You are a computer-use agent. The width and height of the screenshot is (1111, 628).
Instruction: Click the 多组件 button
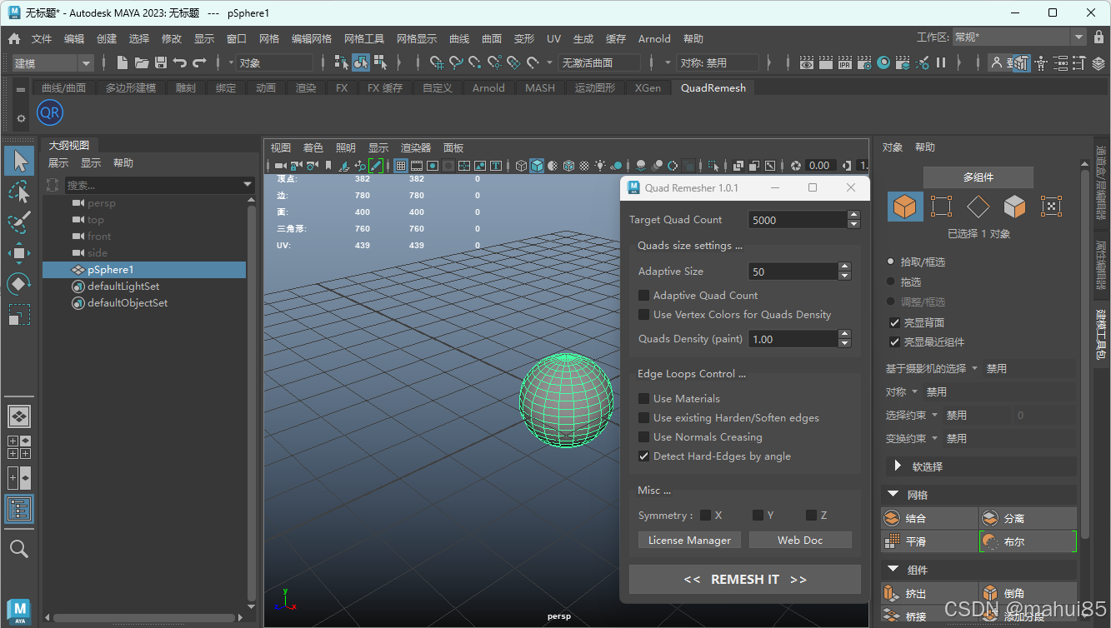click(978, 177)
